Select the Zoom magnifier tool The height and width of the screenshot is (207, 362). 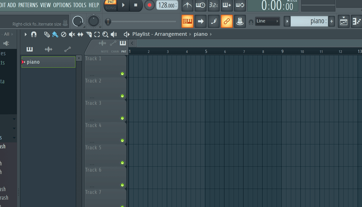point(105,34)
